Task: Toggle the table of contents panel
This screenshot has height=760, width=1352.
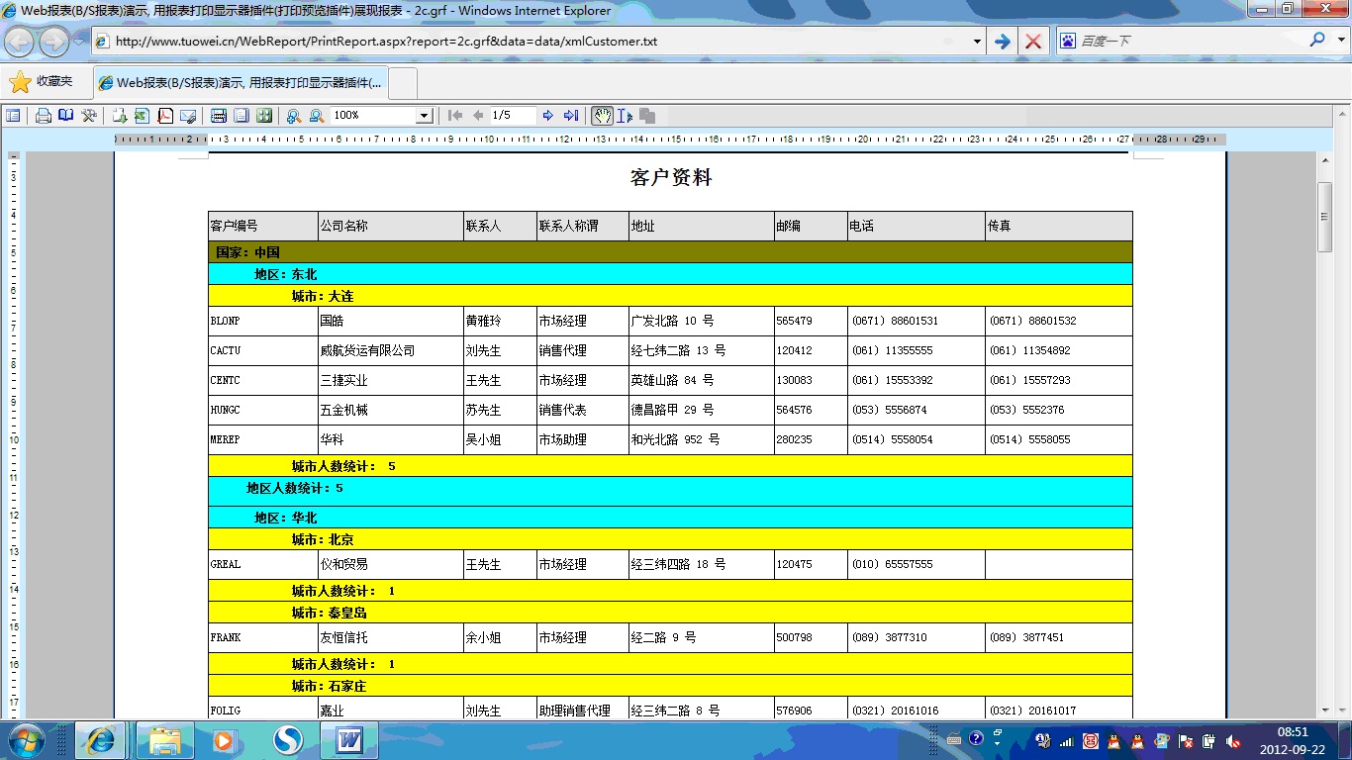Action: (x=13, y=116)
